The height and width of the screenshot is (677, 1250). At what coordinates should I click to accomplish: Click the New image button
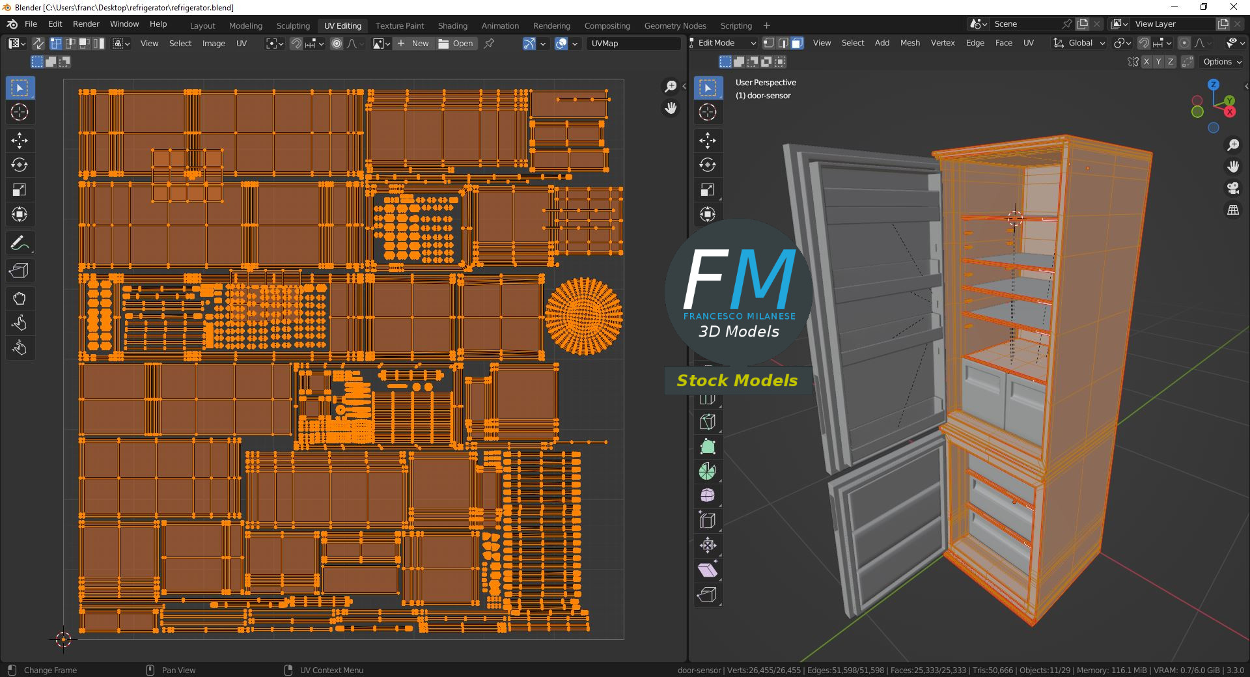413,44
